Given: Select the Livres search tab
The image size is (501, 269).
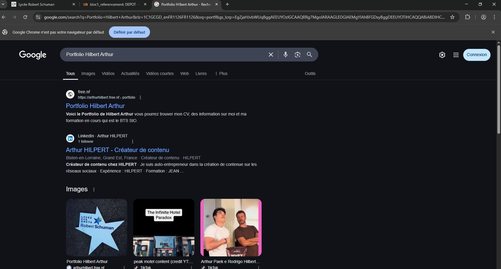Looking at the screenshot, I should tap(201, 73).
